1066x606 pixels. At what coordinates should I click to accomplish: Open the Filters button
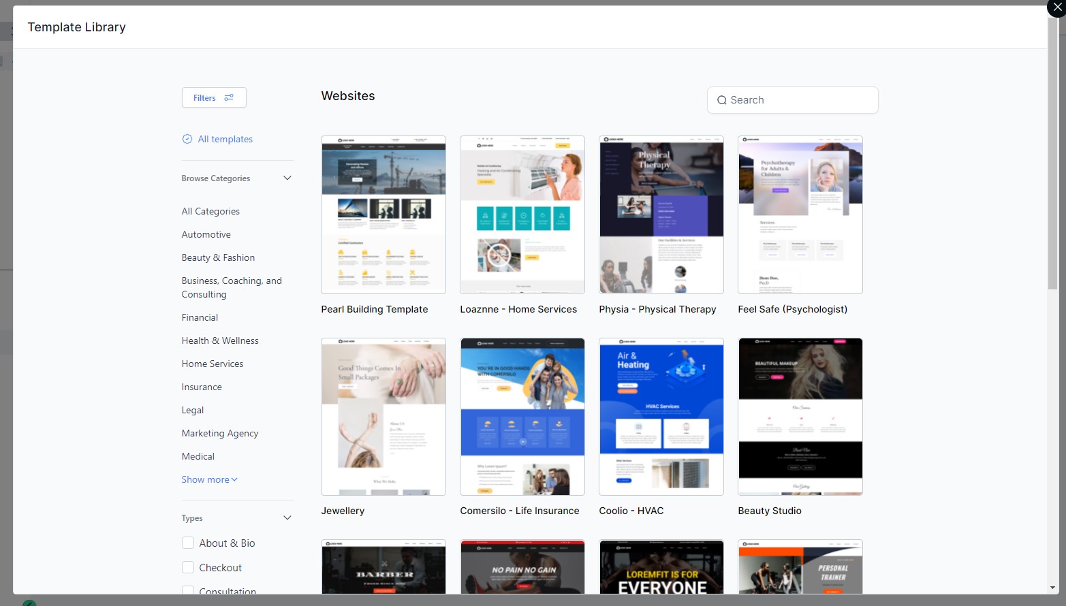pos(214,97)
